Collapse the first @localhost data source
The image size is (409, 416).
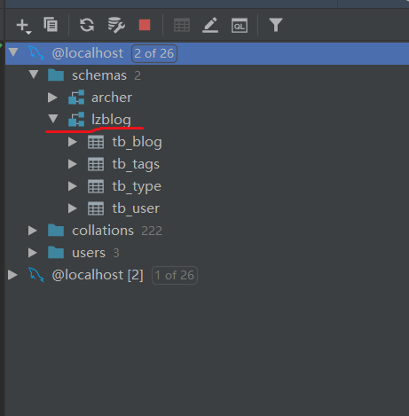point(13,52)
